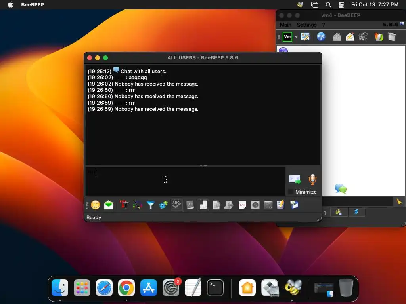This screenshot has height=304, width=406.
Task: Open chat settings blue gears icon
Action: click(163, 205)
